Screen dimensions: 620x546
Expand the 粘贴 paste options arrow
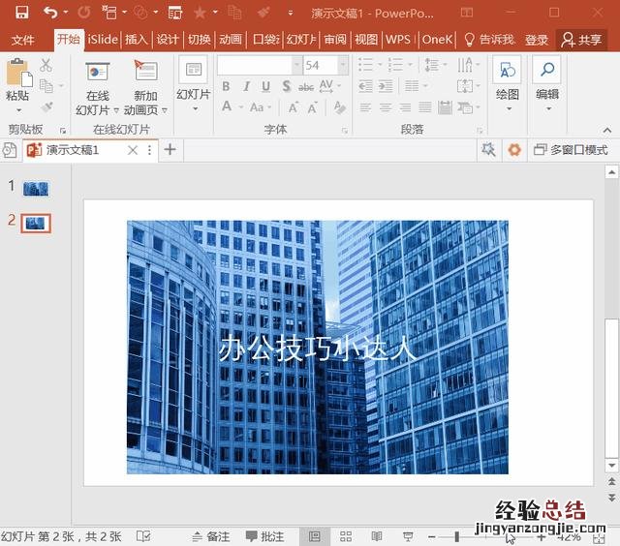point(17,109)
